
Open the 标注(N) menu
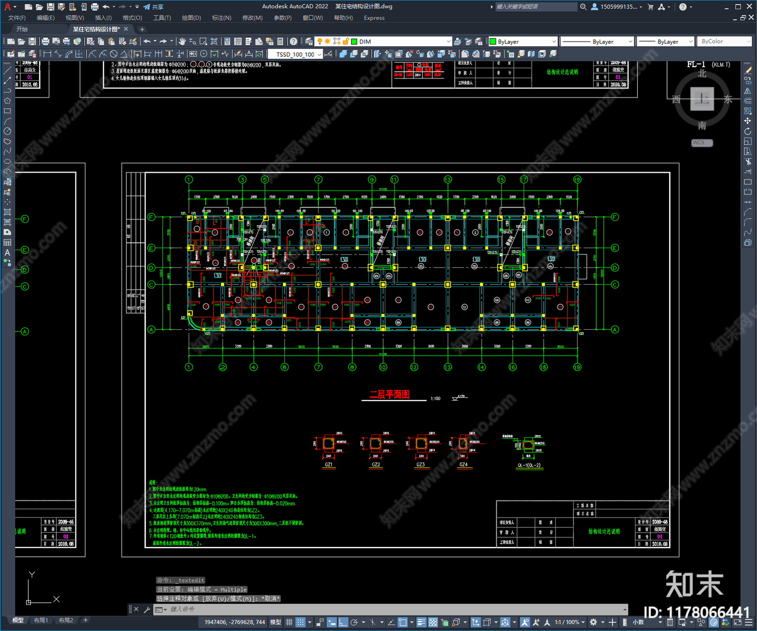221,18
